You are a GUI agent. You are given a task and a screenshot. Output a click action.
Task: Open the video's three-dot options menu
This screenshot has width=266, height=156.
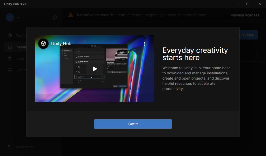tap(144, 44)
